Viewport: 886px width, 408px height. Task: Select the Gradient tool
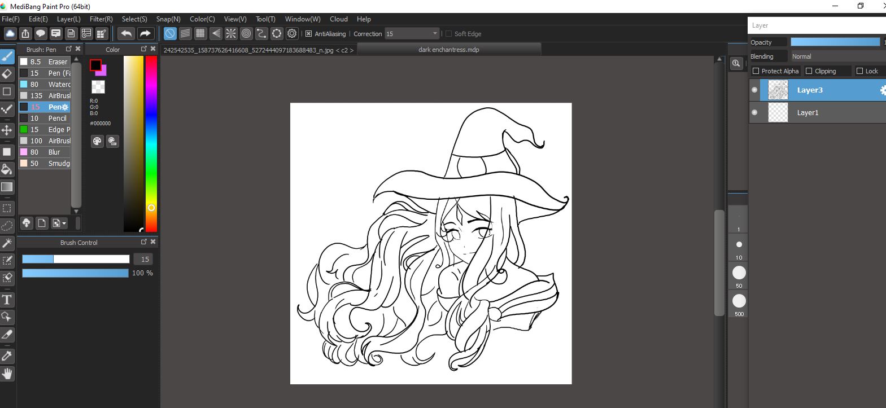tap(7, 187)
